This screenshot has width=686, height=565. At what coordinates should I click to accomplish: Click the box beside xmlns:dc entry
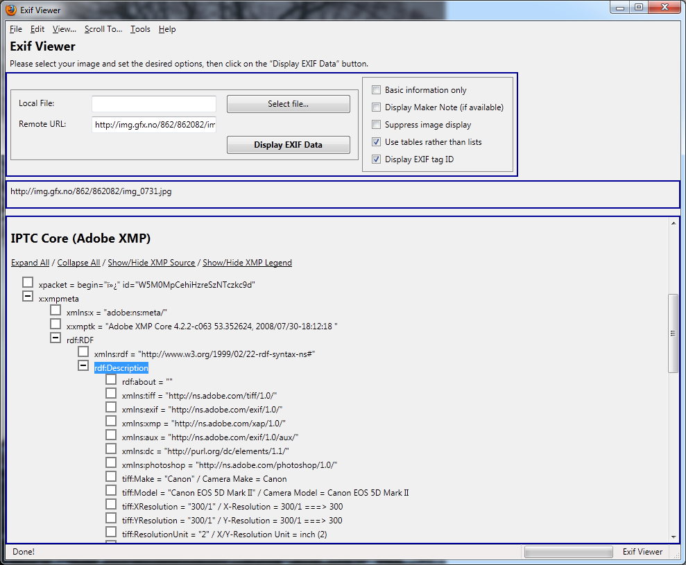coord(111,449)
